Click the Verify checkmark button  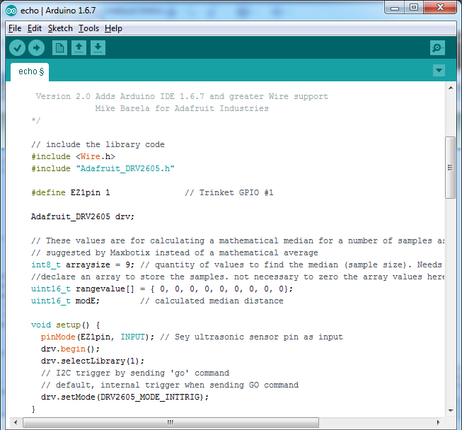pos(18,47)
